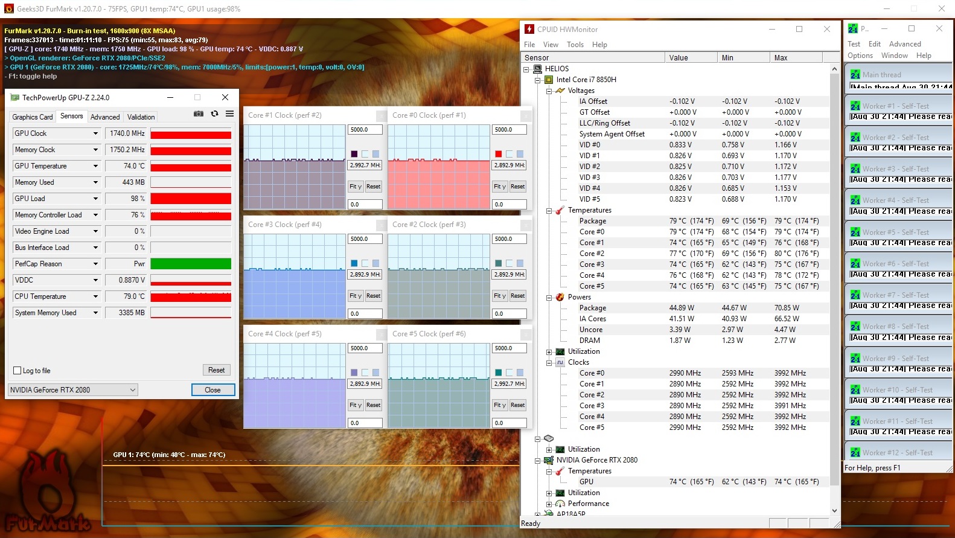The image size is (955, 538).
Task: Click dark purple swatch in Core #1 Clock panel
Action: coord(354,154)
